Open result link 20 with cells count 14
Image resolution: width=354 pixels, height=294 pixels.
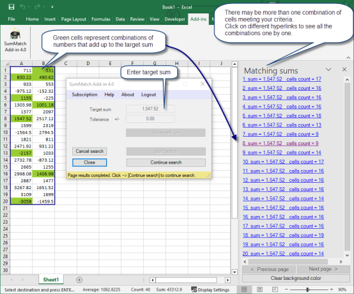pyautogui.click(x=283, y=254)
